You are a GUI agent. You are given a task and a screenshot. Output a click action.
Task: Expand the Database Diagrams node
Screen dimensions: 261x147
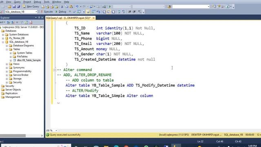7,46
